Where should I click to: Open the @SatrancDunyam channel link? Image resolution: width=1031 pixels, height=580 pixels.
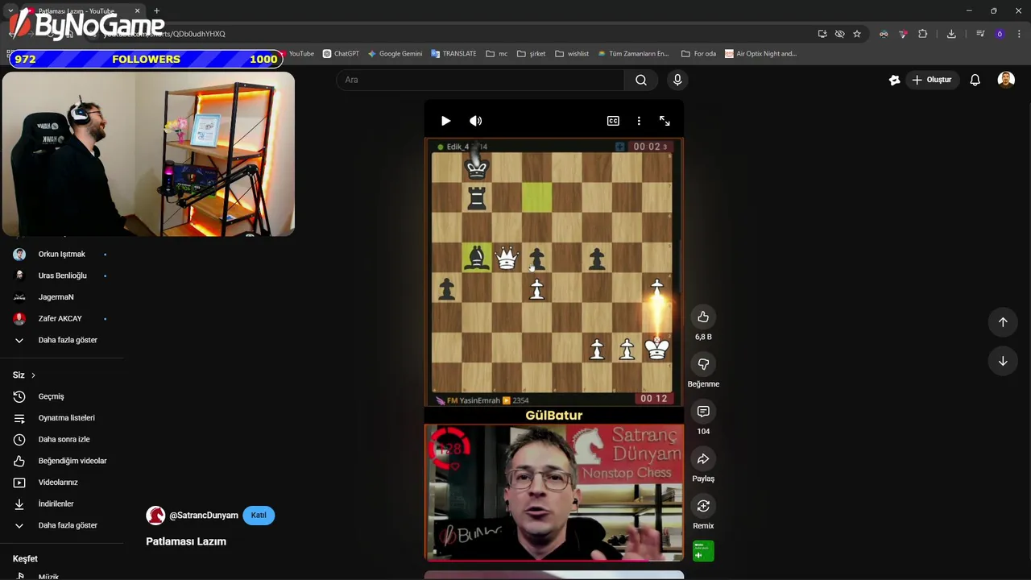tap(204, 516)
